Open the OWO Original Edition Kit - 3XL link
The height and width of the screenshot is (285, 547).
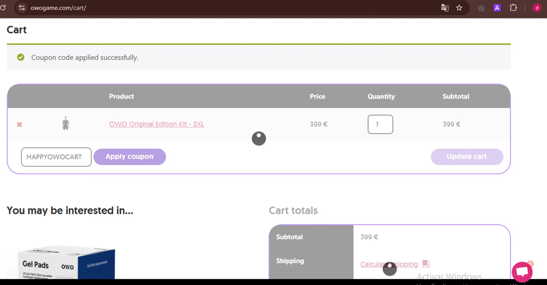tap(156, 124)
